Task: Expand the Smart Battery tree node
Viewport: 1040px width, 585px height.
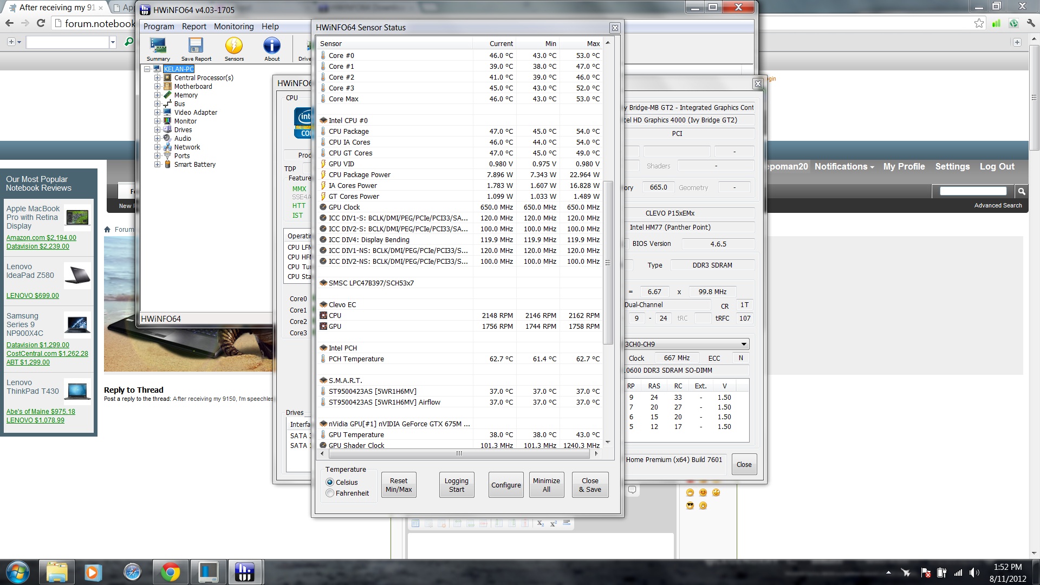Action: pos(157,164)
